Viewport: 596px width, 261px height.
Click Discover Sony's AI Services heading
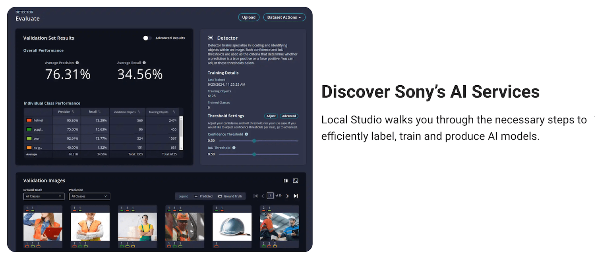430,92
